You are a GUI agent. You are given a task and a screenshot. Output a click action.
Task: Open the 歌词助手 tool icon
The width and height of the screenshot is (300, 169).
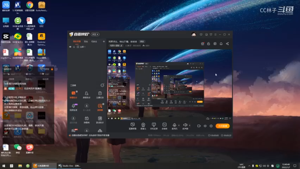click(x=100, y=120)
